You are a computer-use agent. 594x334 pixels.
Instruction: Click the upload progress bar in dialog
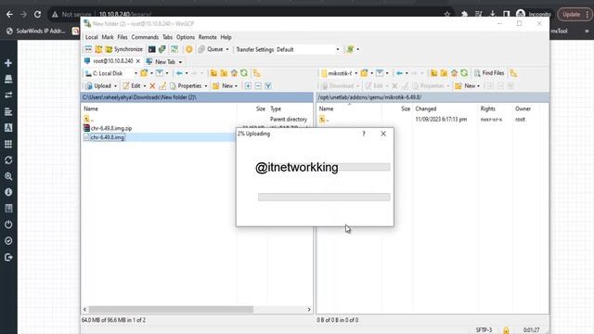pyautogui.click(x=324, y=197)
